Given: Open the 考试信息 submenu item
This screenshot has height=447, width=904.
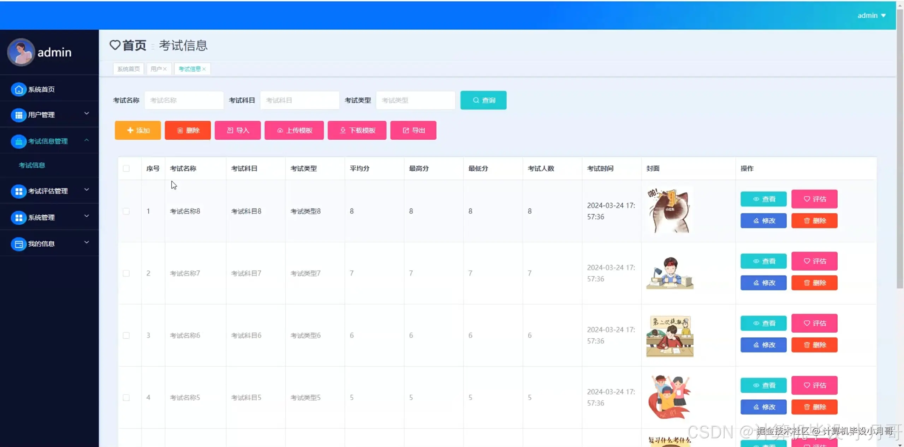Looking at the screenshot, I should pos(32,165).
